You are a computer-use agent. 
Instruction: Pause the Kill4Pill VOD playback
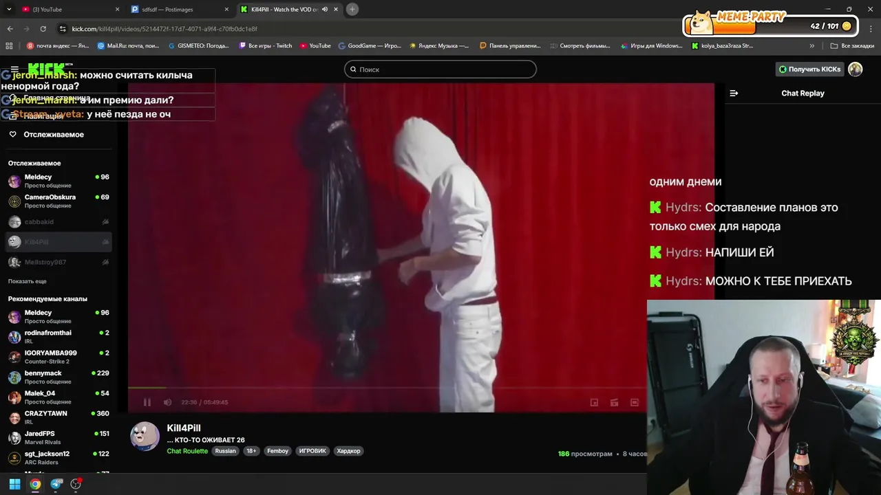coord(147,402)
